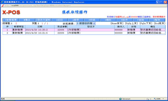Click 重新報價 in row 1
The height and width of the screenshot is (101, 168).
[x=17, y=30]
